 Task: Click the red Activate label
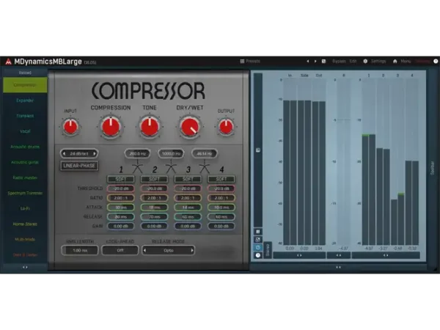[422, 61]
